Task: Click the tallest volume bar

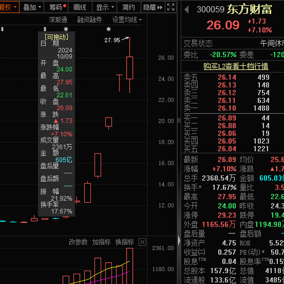Action: [130, 266]
